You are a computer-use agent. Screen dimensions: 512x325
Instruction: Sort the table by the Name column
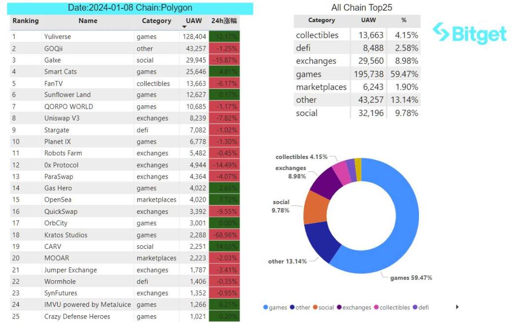[x=88, y=21]
